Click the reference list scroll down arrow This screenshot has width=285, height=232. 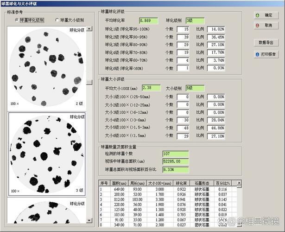(x=89, y=220)
